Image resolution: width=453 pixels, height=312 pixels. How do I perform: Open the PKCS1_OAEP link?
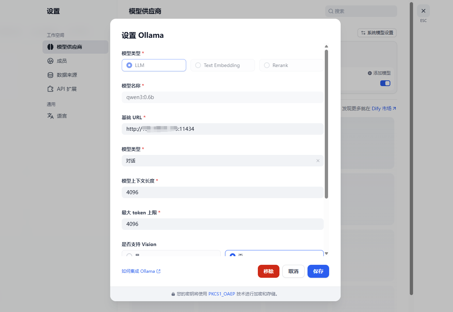coord(221,294)
